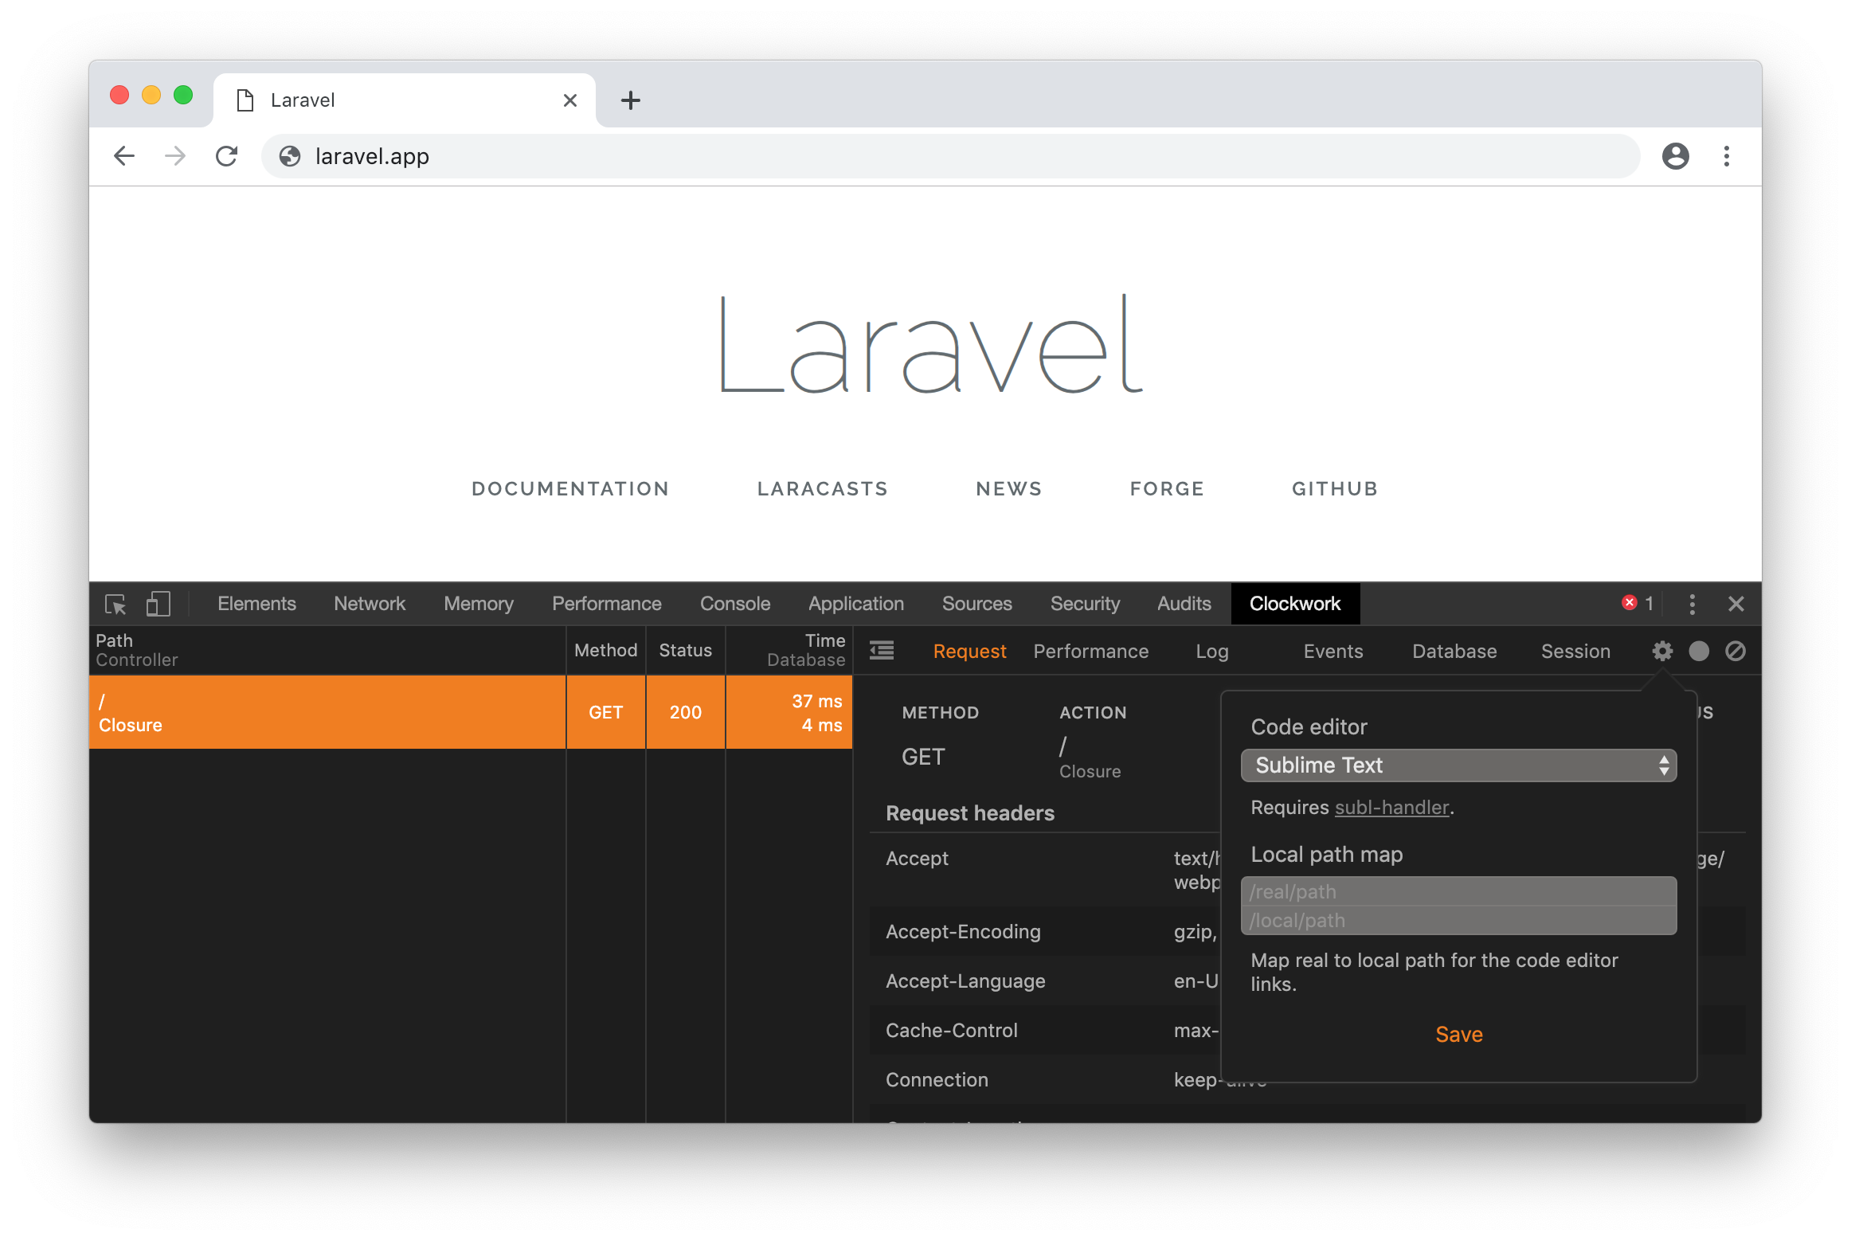
Task: Select Sublime Text code editor dropdown
Action: (1459, 763)
